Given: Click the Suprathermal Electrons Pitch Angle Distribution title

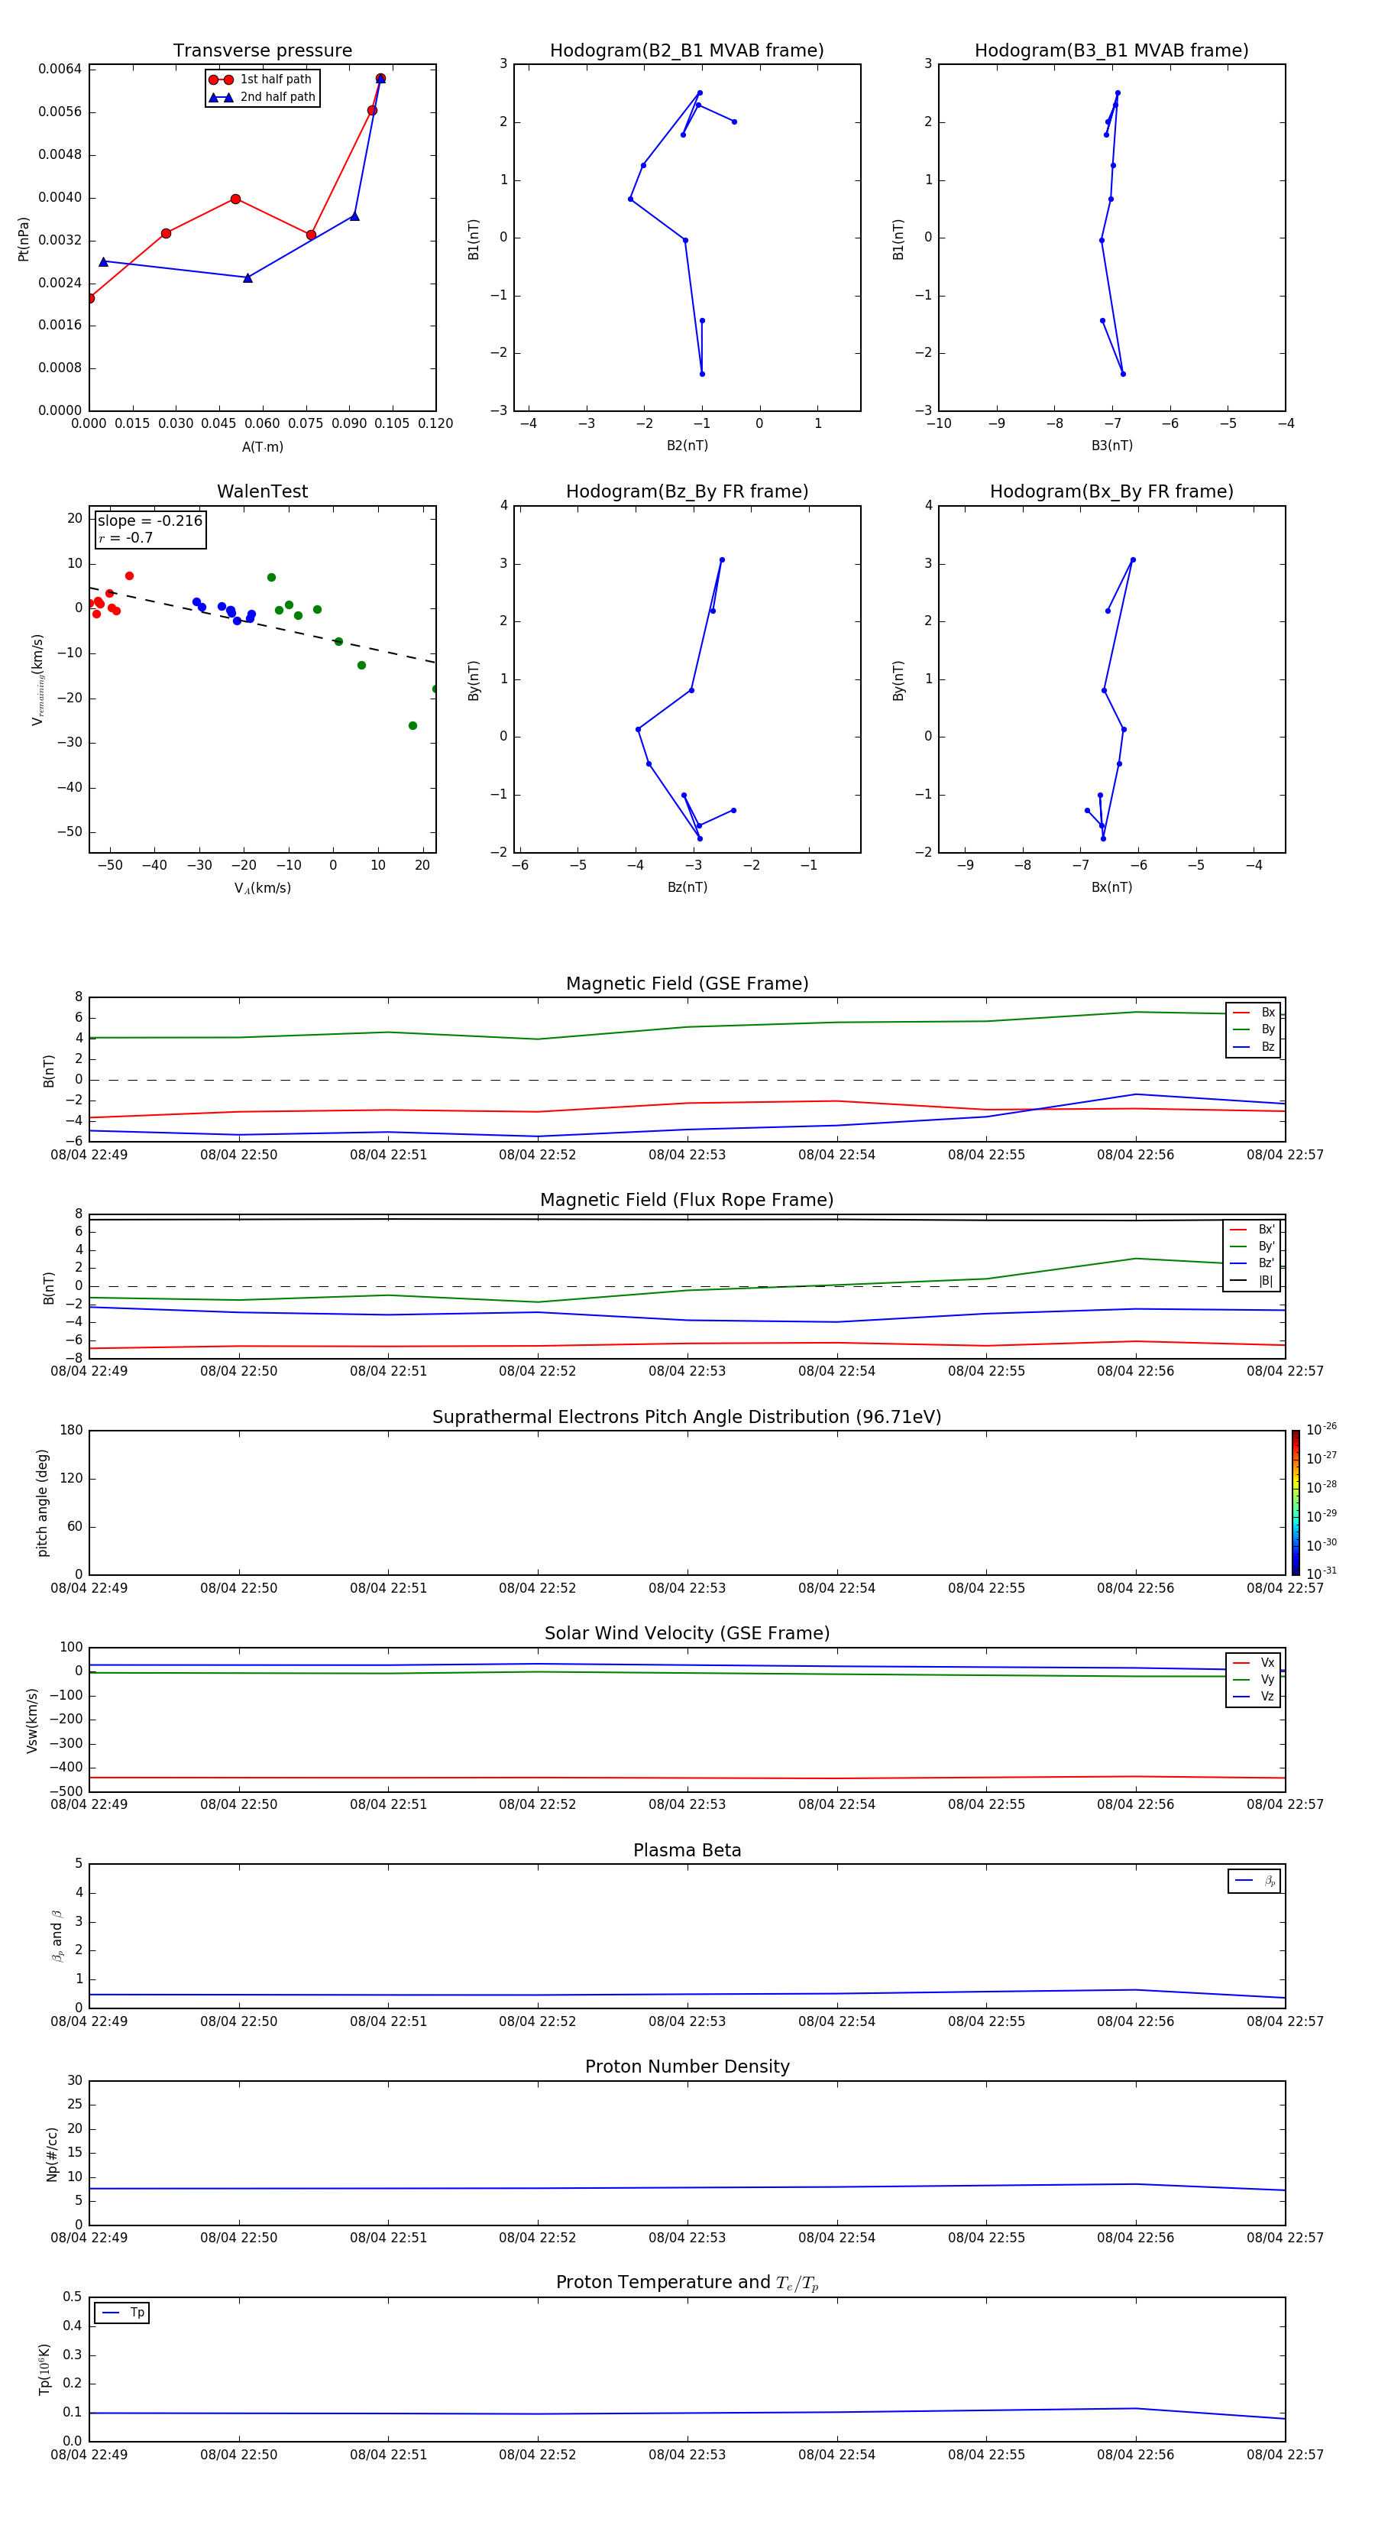Looking at the screenshot, I should click(687, 1418).
